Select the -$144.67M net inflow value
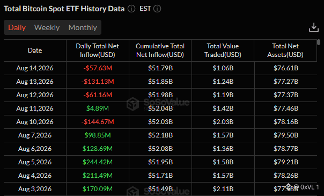The width and height of the screenshot is (324, 196). tap(98, 122)
